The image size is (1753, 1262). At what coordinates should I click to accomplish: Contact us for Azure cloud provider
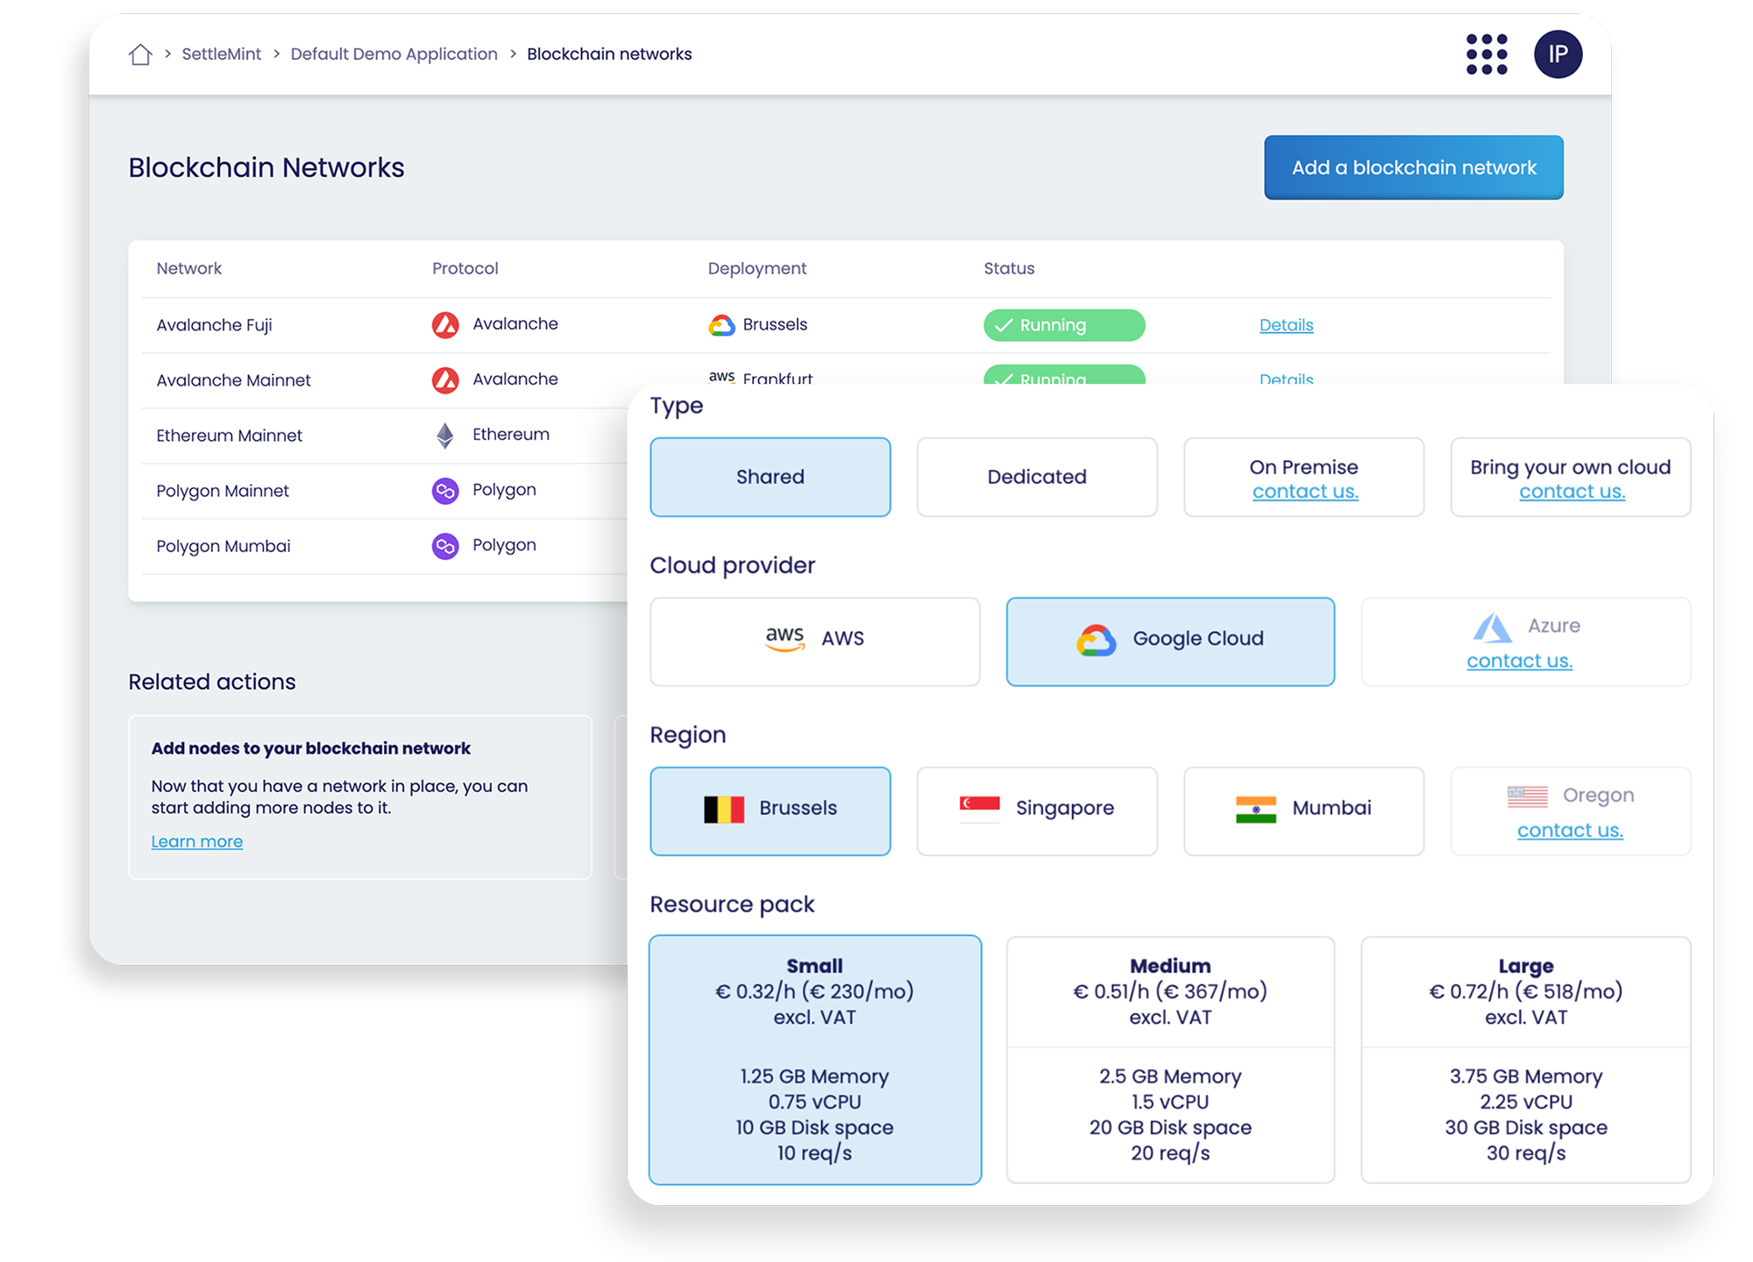tap(1519, 660)
